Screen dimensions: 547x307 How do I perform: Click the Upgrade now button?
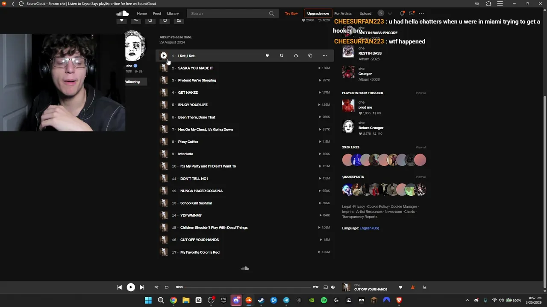pyautogui.click(x=318, y=13)
